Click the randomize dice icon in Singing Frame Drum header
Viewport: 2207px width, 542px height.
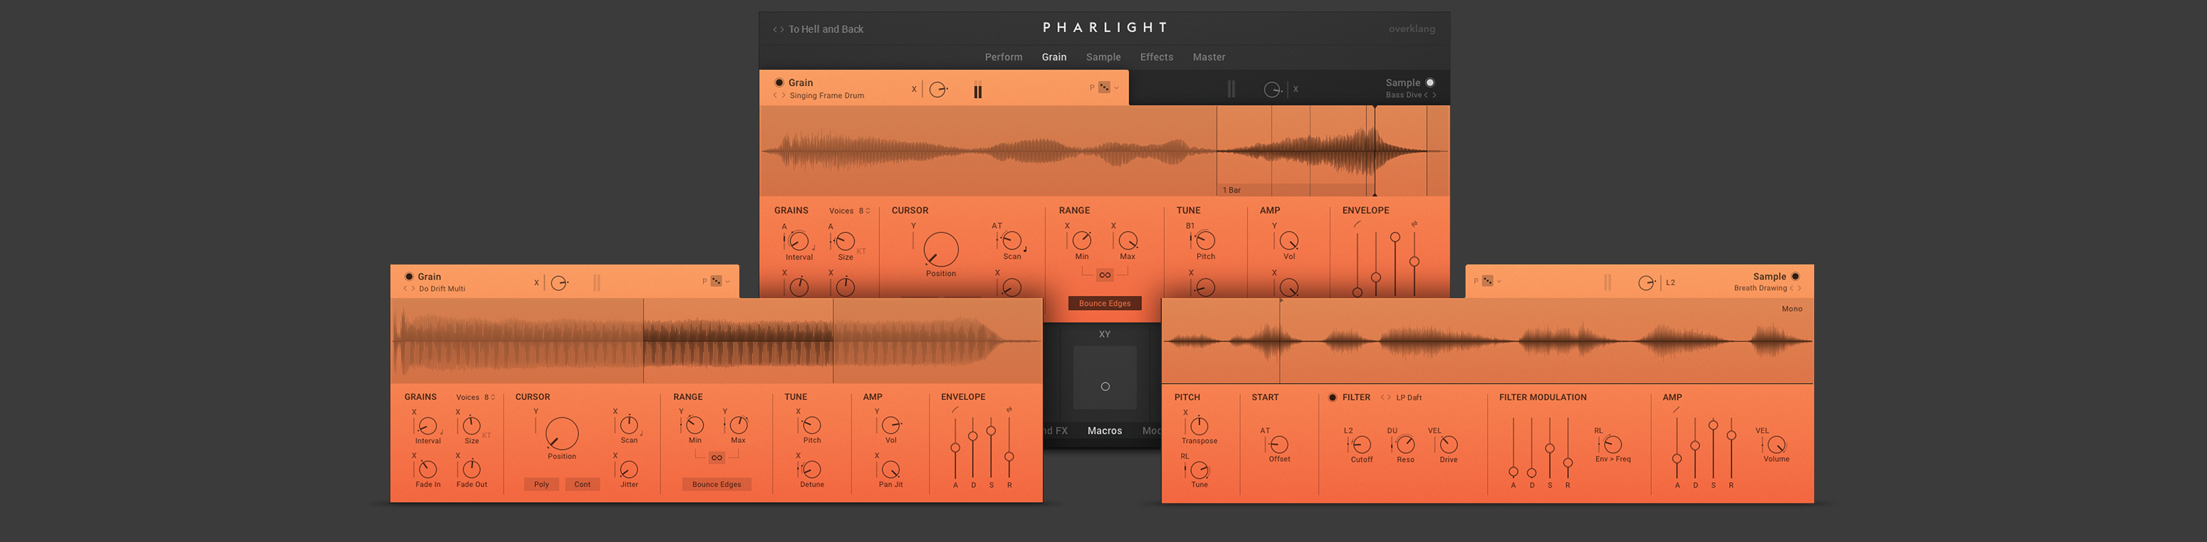point(1104,87)
